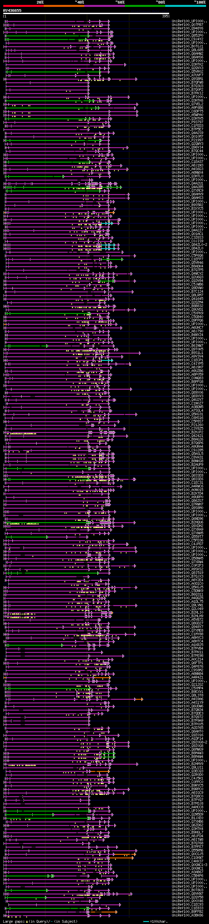The width and height of the screenshot is (209, 924).
Task: Select hit UniRef100_C3Y8Z5
Action: coord(187,429)
